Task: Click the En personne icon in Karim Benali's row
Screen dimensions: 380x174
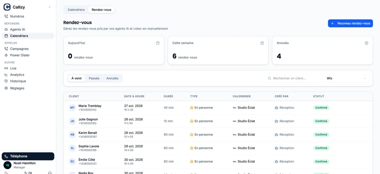Action: click(192, 135)
